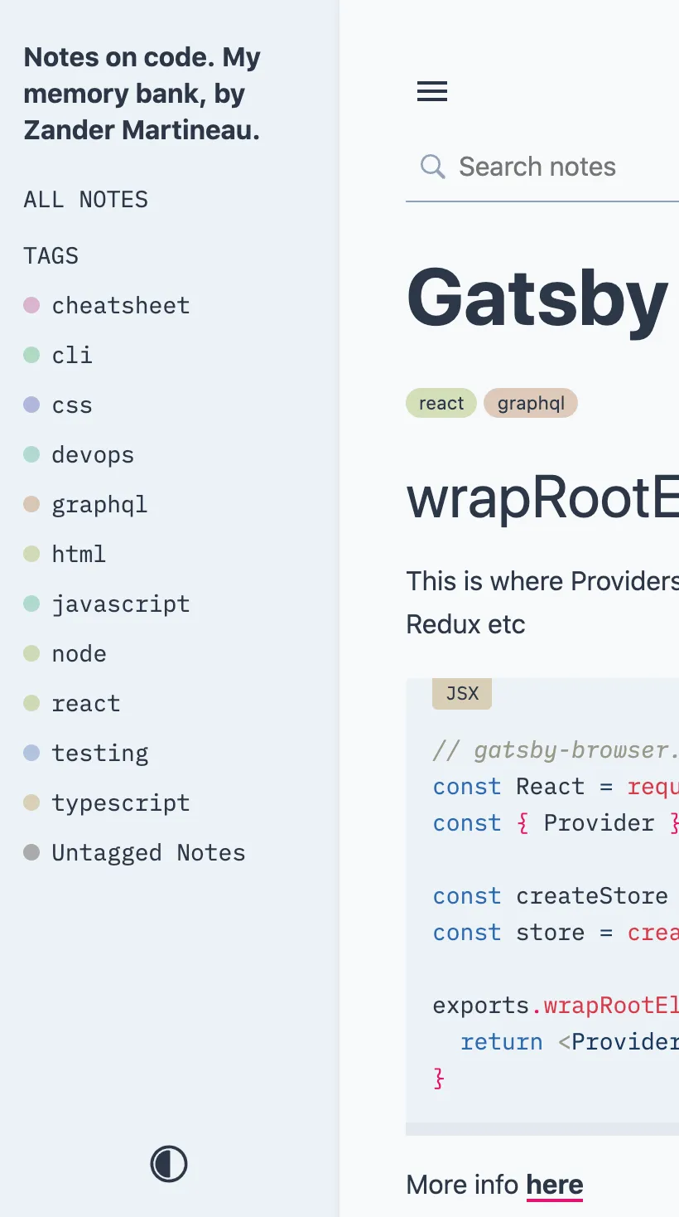Select ALL NOTES in the sidebar
The width and height of the screenshot is (679, 1217).
coord(85,199)
